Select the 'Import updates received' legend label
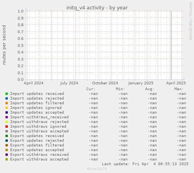The height and width of the screenshot is (173, 194). (x=37, y=94)
